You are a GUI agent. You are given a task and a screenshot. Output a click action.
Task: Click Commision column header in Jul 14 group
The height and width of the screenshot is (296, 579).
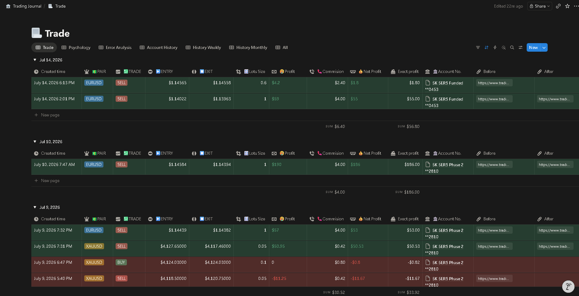(x=327, y=72)
